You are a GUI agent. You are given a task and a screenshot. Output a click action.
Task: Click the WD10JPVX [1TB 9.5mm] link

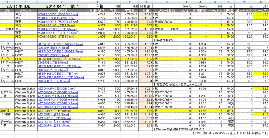(54, 111)
